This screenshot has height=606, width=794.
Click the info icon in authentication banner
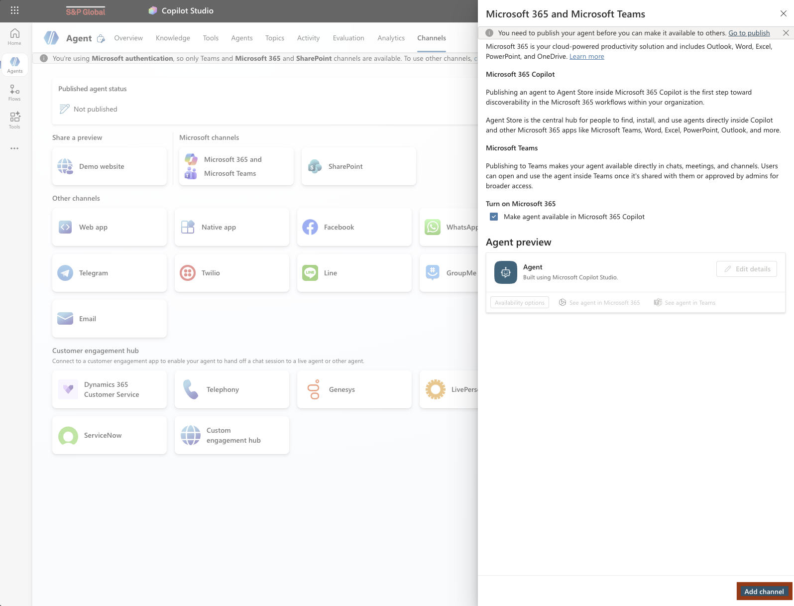click(44, 58)
